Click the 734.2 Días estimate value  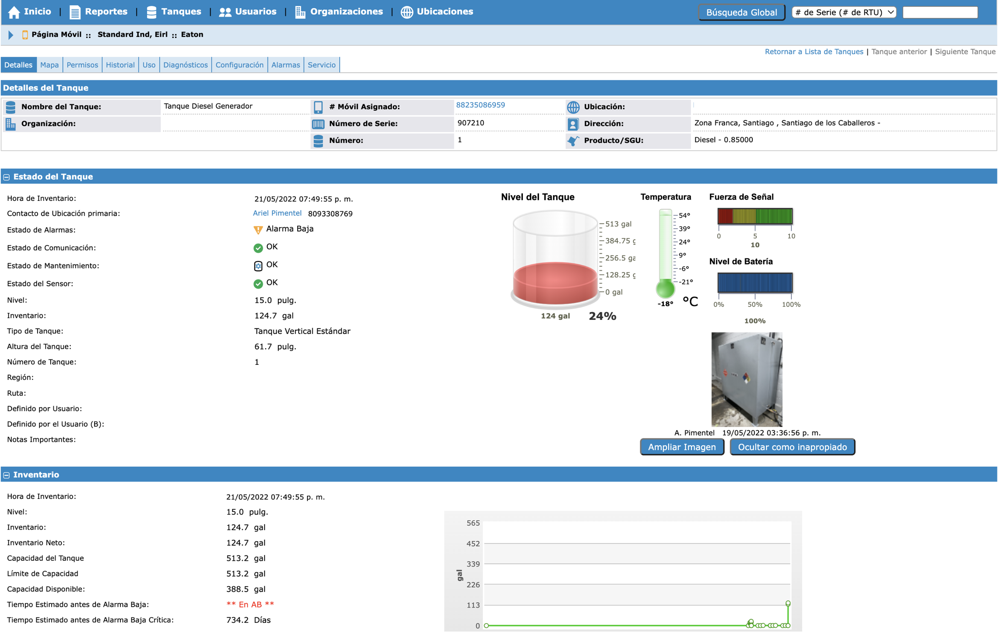tap(249, 620)
